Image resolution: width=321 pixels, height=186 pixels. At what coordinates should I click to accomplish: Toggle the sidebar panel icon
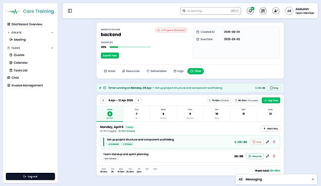pos(70,11)
